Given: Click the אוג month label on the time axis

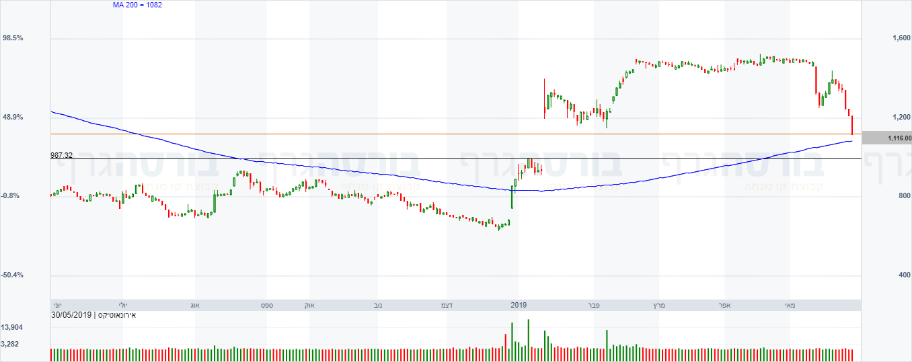Looking at the screenshot, I should pos(196,305).
